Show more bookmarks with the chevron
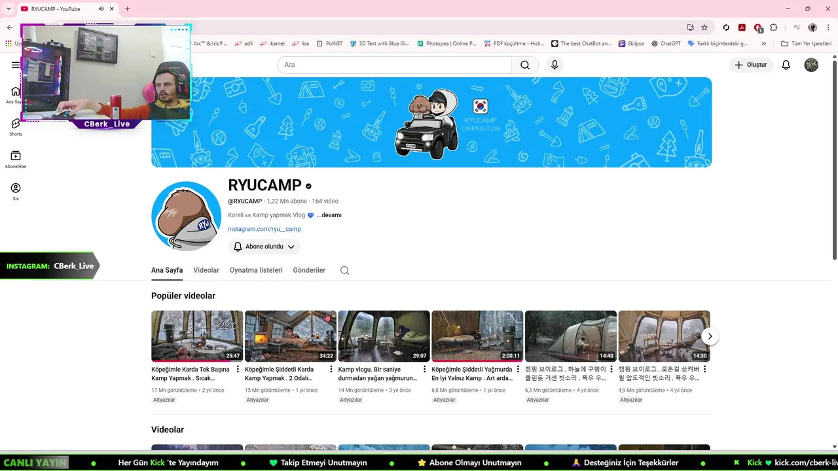838x471 pixels. click(763, 44)
